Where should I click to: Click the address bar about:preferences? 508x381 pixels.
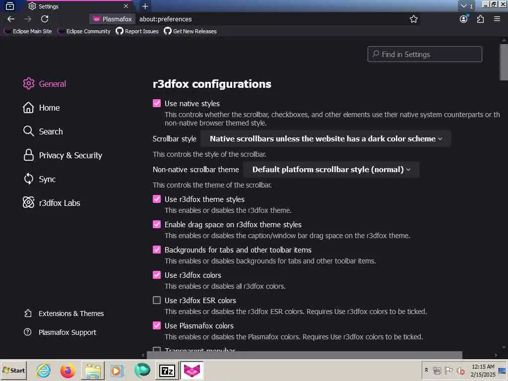pyautogui.click(x=166, y=19)
